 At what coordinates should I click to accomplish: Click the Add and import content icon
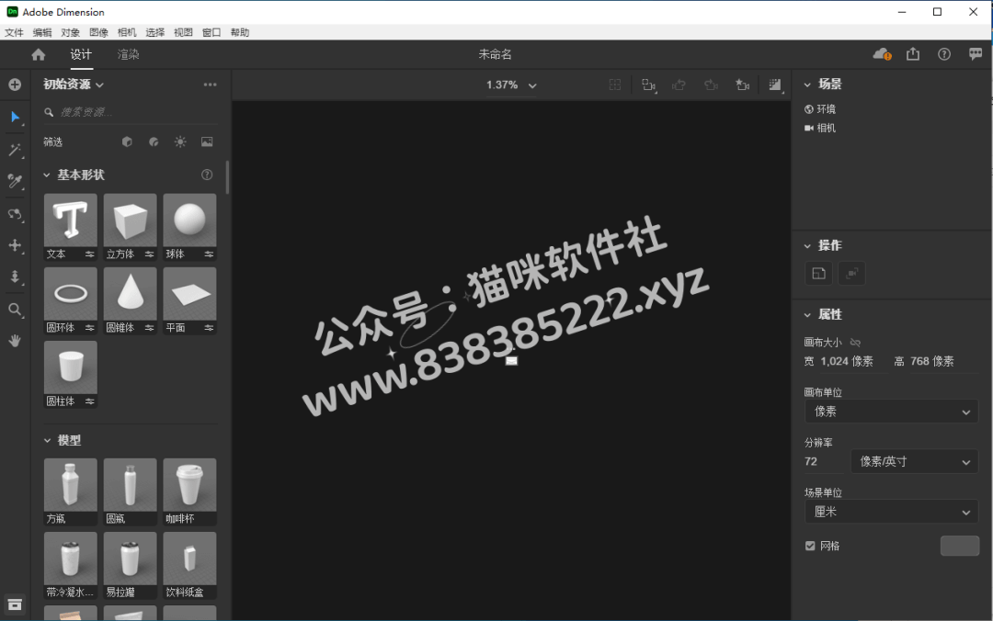click(x=16, y=85)
